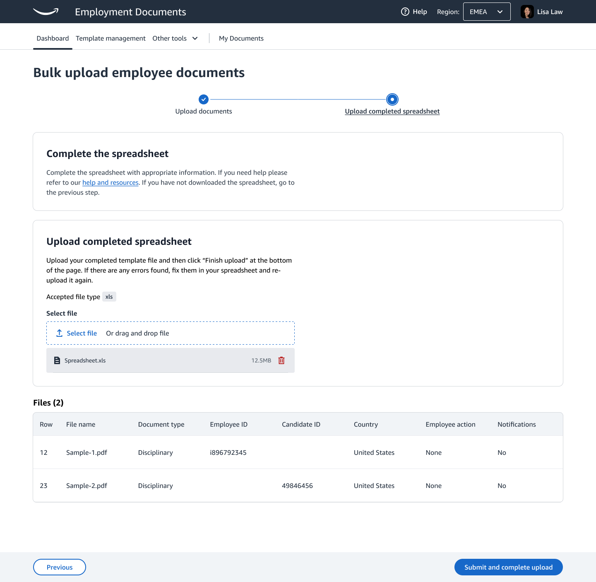596x582 pixels.
Task: Open Lisa Law's profile avatar
Action: pyautogui.click(x=527, y=12)
